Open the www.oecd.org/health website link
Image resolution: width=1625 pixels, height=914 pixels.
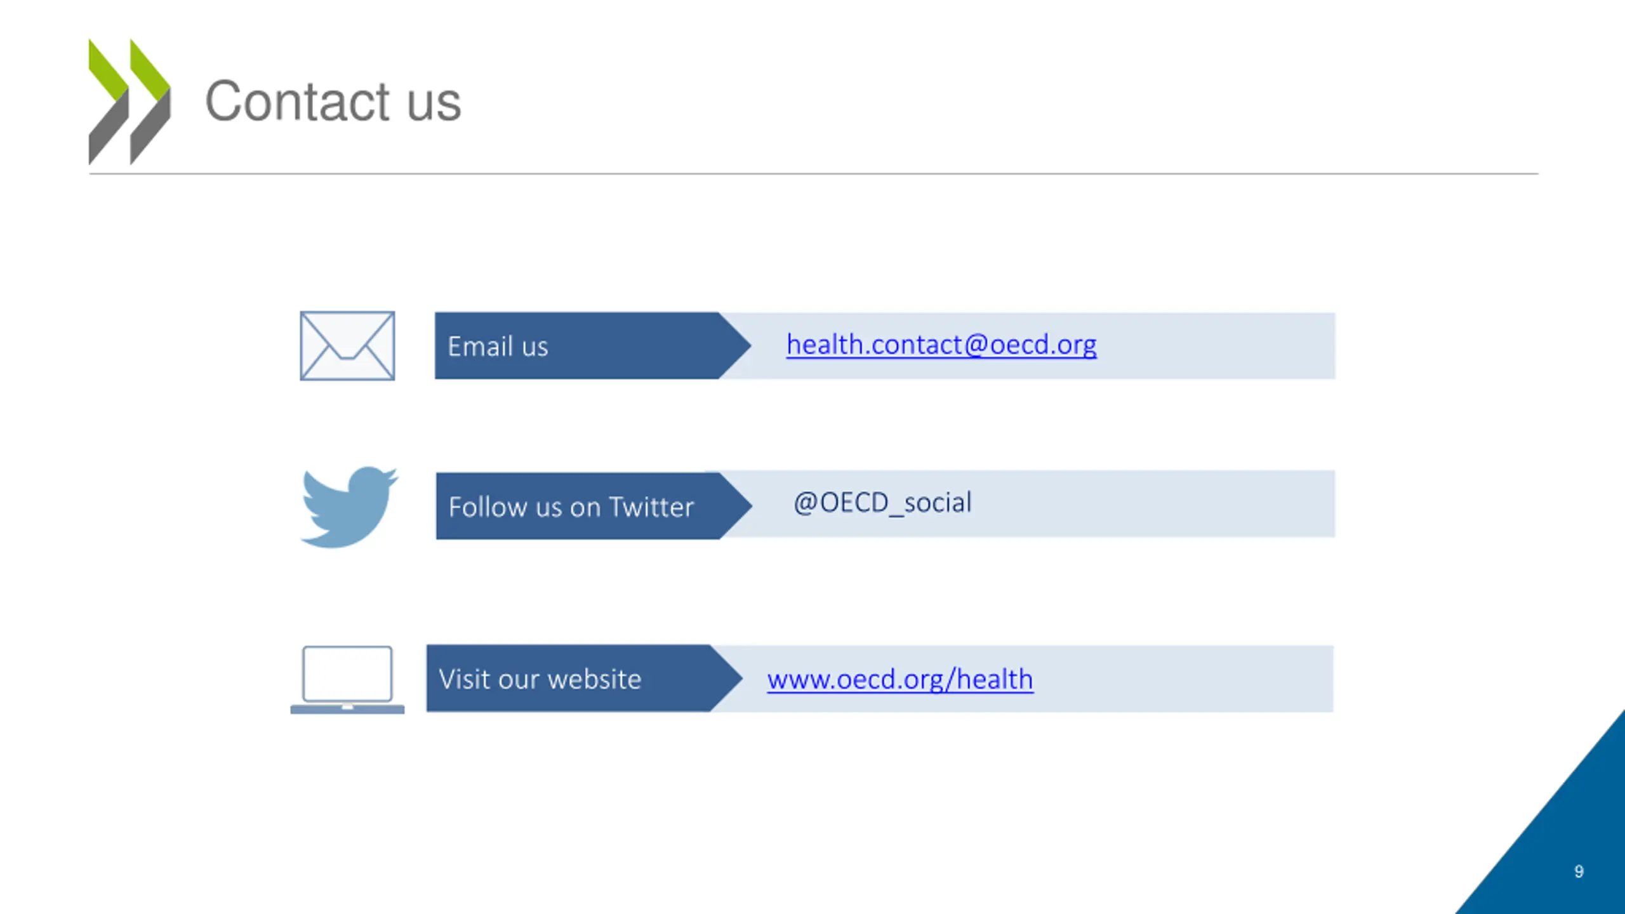tap(900, 680)
